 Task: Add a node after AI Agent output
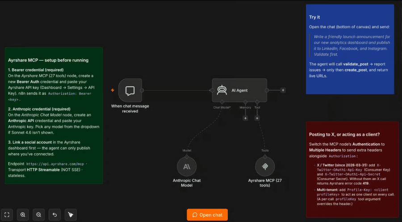click(x=283, y=90)
